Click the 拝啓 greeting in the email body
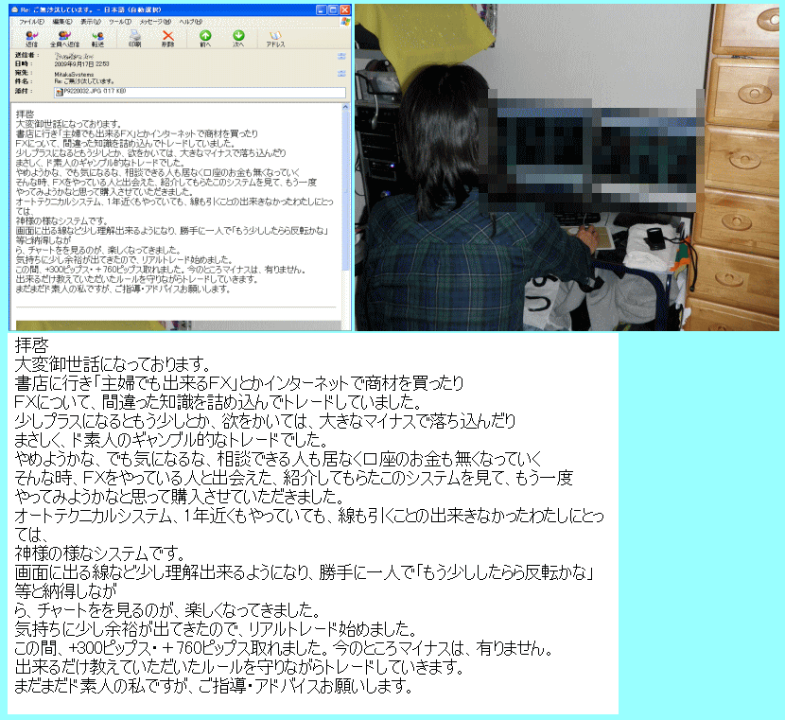The image size is (785, 720). tap(25, 114)
